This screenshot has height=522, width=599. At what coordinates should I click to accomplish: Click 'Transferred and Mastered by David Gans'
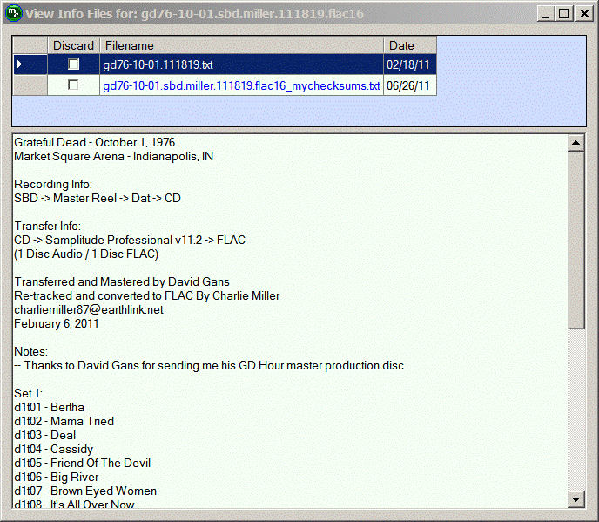(x=122, y=281)
